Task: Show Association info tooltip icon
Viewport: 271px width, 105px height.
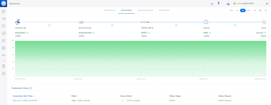Action: coord(27,33)
